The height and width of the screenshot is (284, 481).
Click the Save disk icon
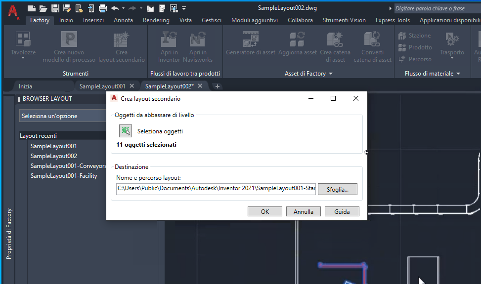click(x=55, y=8)
